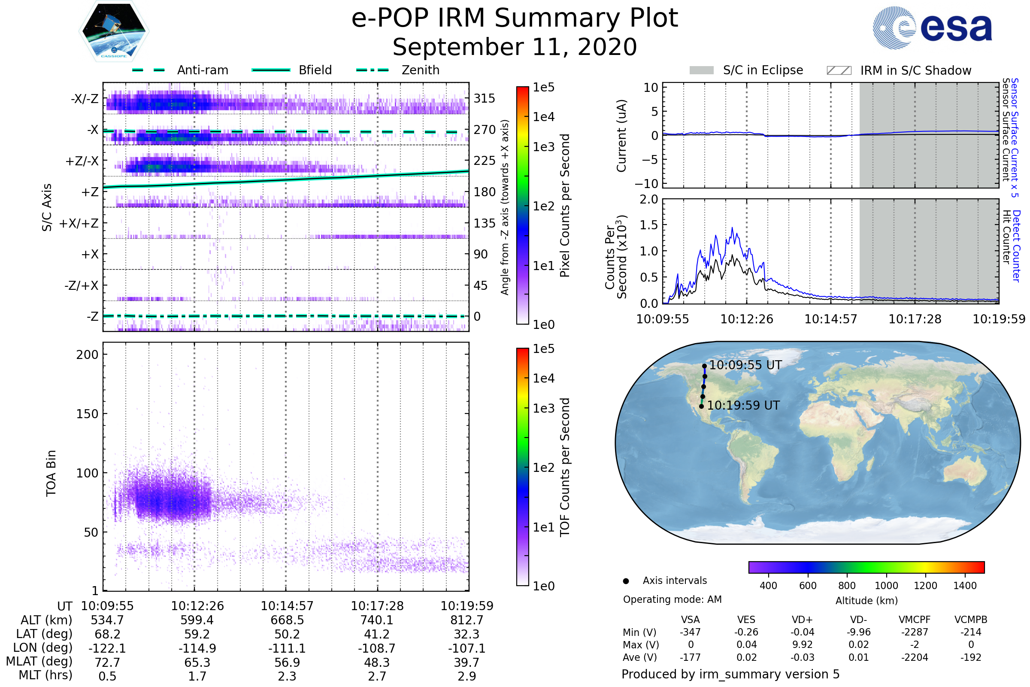Click the IRM in S/C Shadow hatched swatch
This screenshot has width=1030, height=687.
(839, 70)
